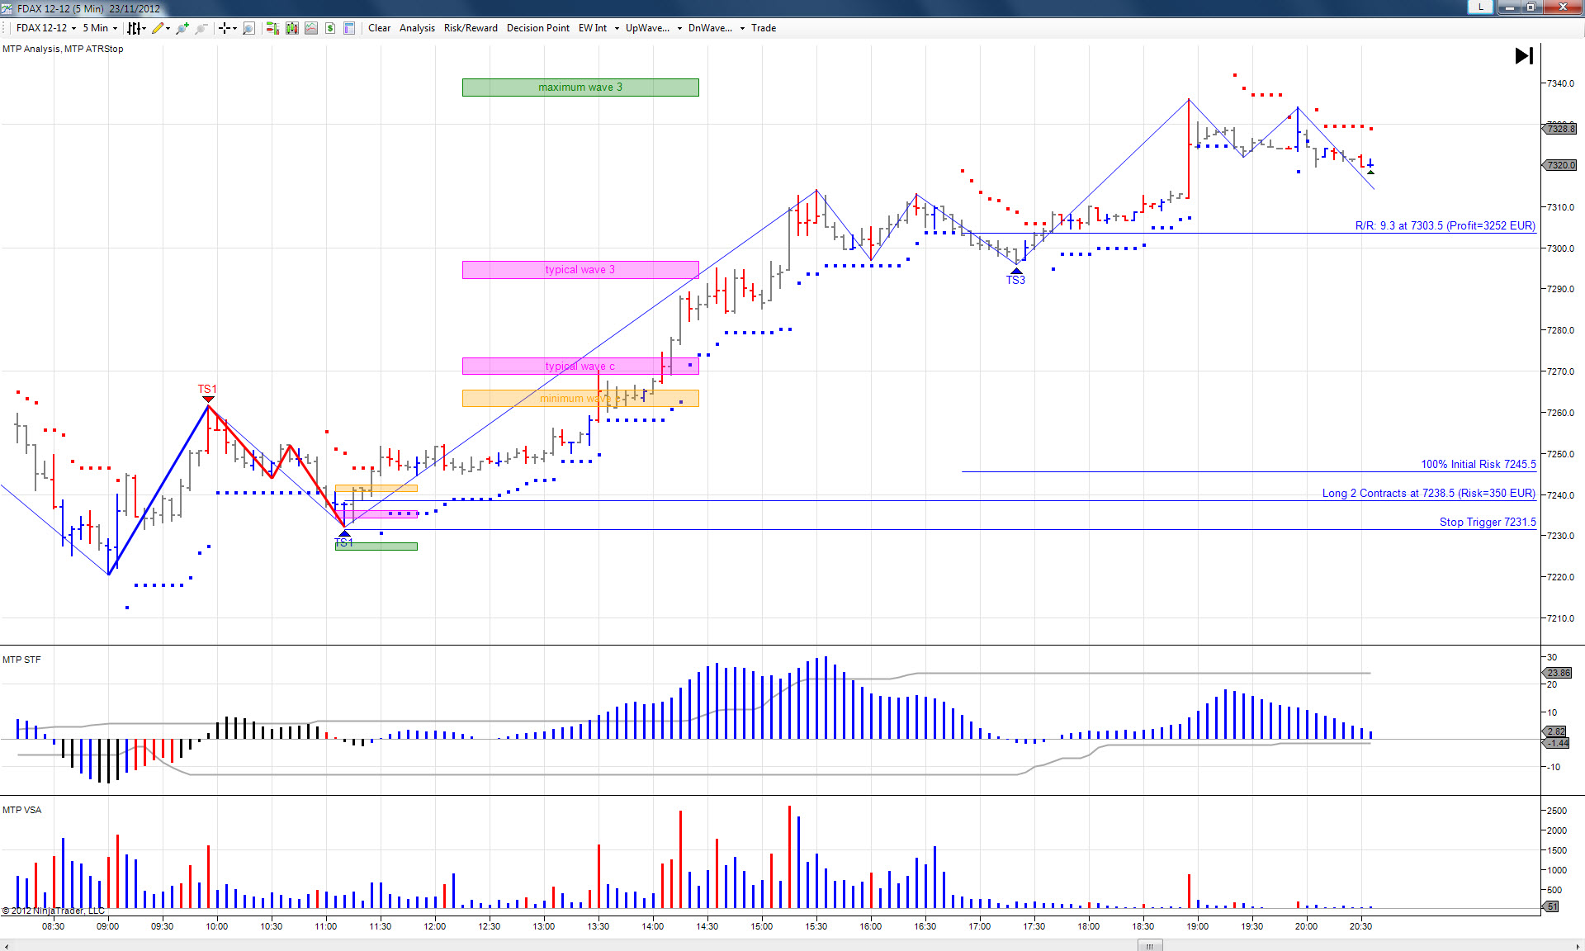This screenshot has height=951, width=1585.
Task: Click the zoom in magnifier icon
Action: click(182, 28)
